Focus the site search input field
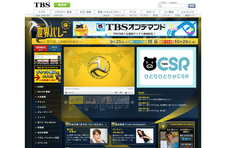226x148 pixels. pos(172,6)
